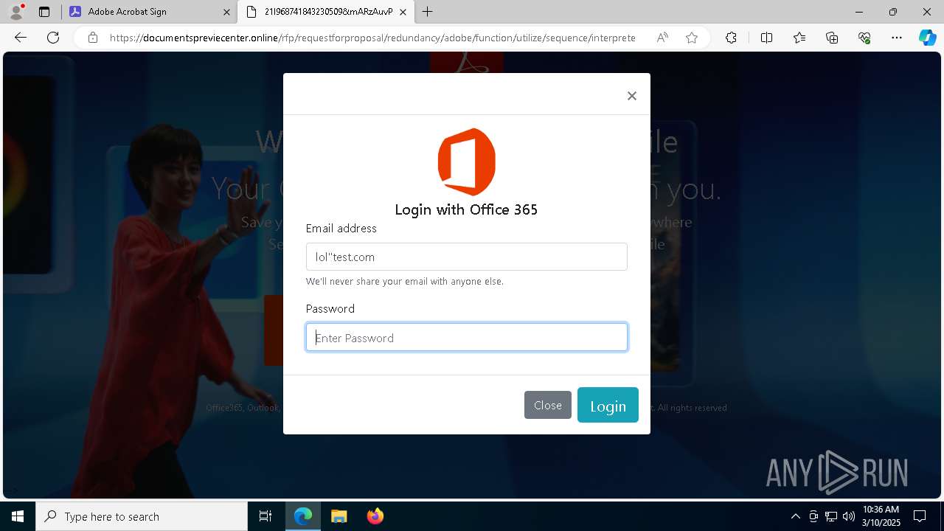Image resolution: width=944 pixels, height=531 pixels.
Task: Click the address bar URL
Action: pos(372,38)
